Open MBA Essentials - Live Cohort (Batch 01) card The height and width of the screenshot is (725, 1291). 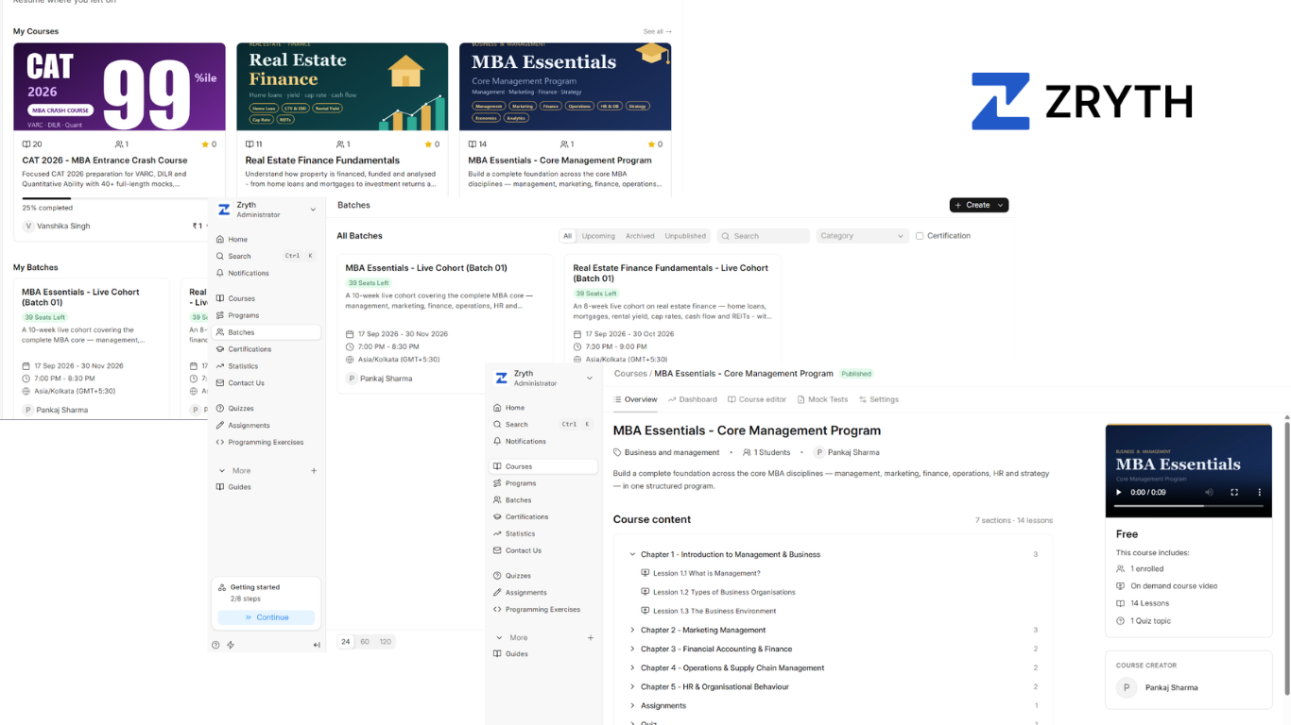(x=445, y=324)
